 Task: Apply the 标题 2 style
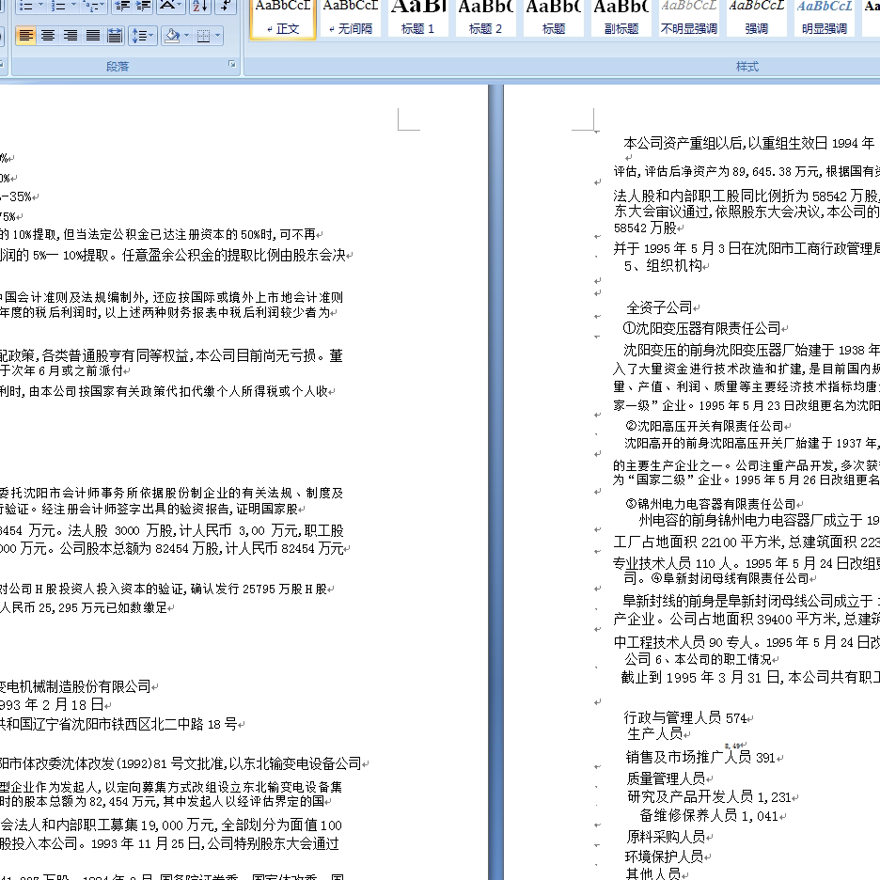click(485, 18)
